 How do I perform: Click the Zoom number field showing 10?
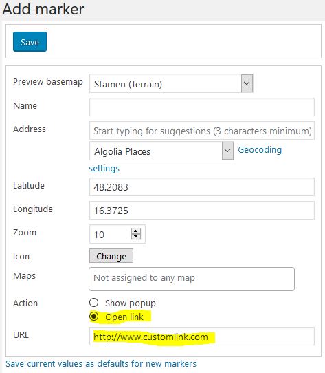click(117, 234)
